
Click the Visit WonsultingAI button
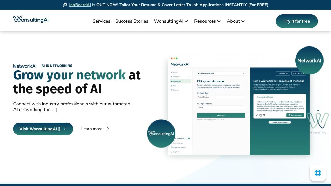[x=43, y=129]
